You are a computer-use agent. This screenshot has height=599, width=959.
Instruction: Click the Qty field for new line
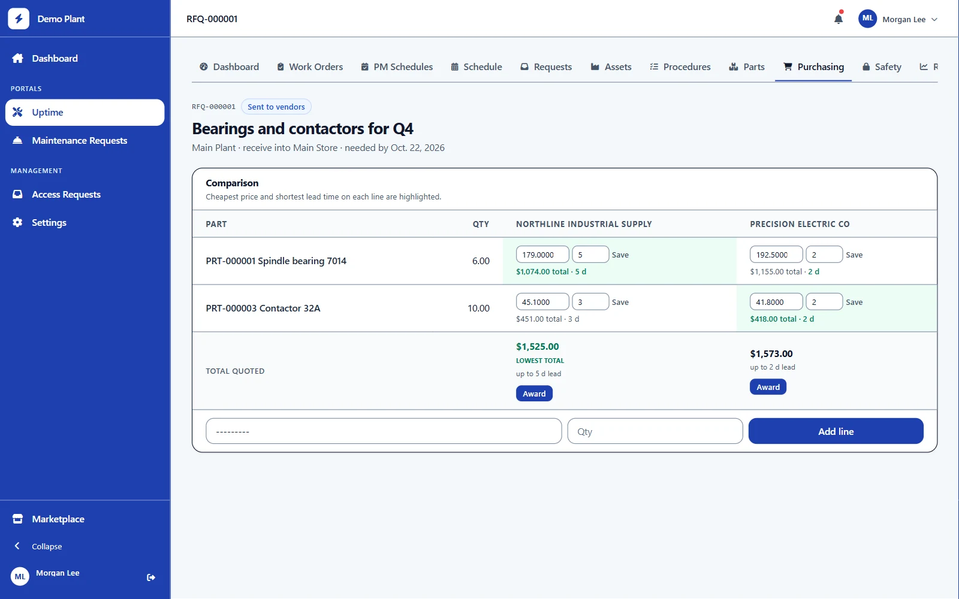pos(655,431)
